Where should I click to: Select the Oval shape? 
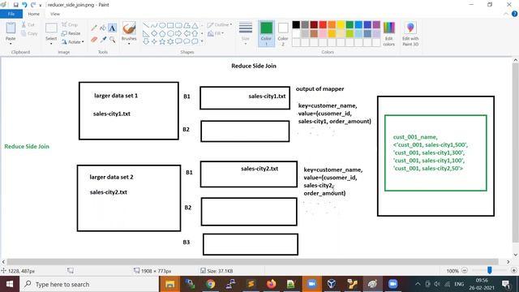(162, 25)
